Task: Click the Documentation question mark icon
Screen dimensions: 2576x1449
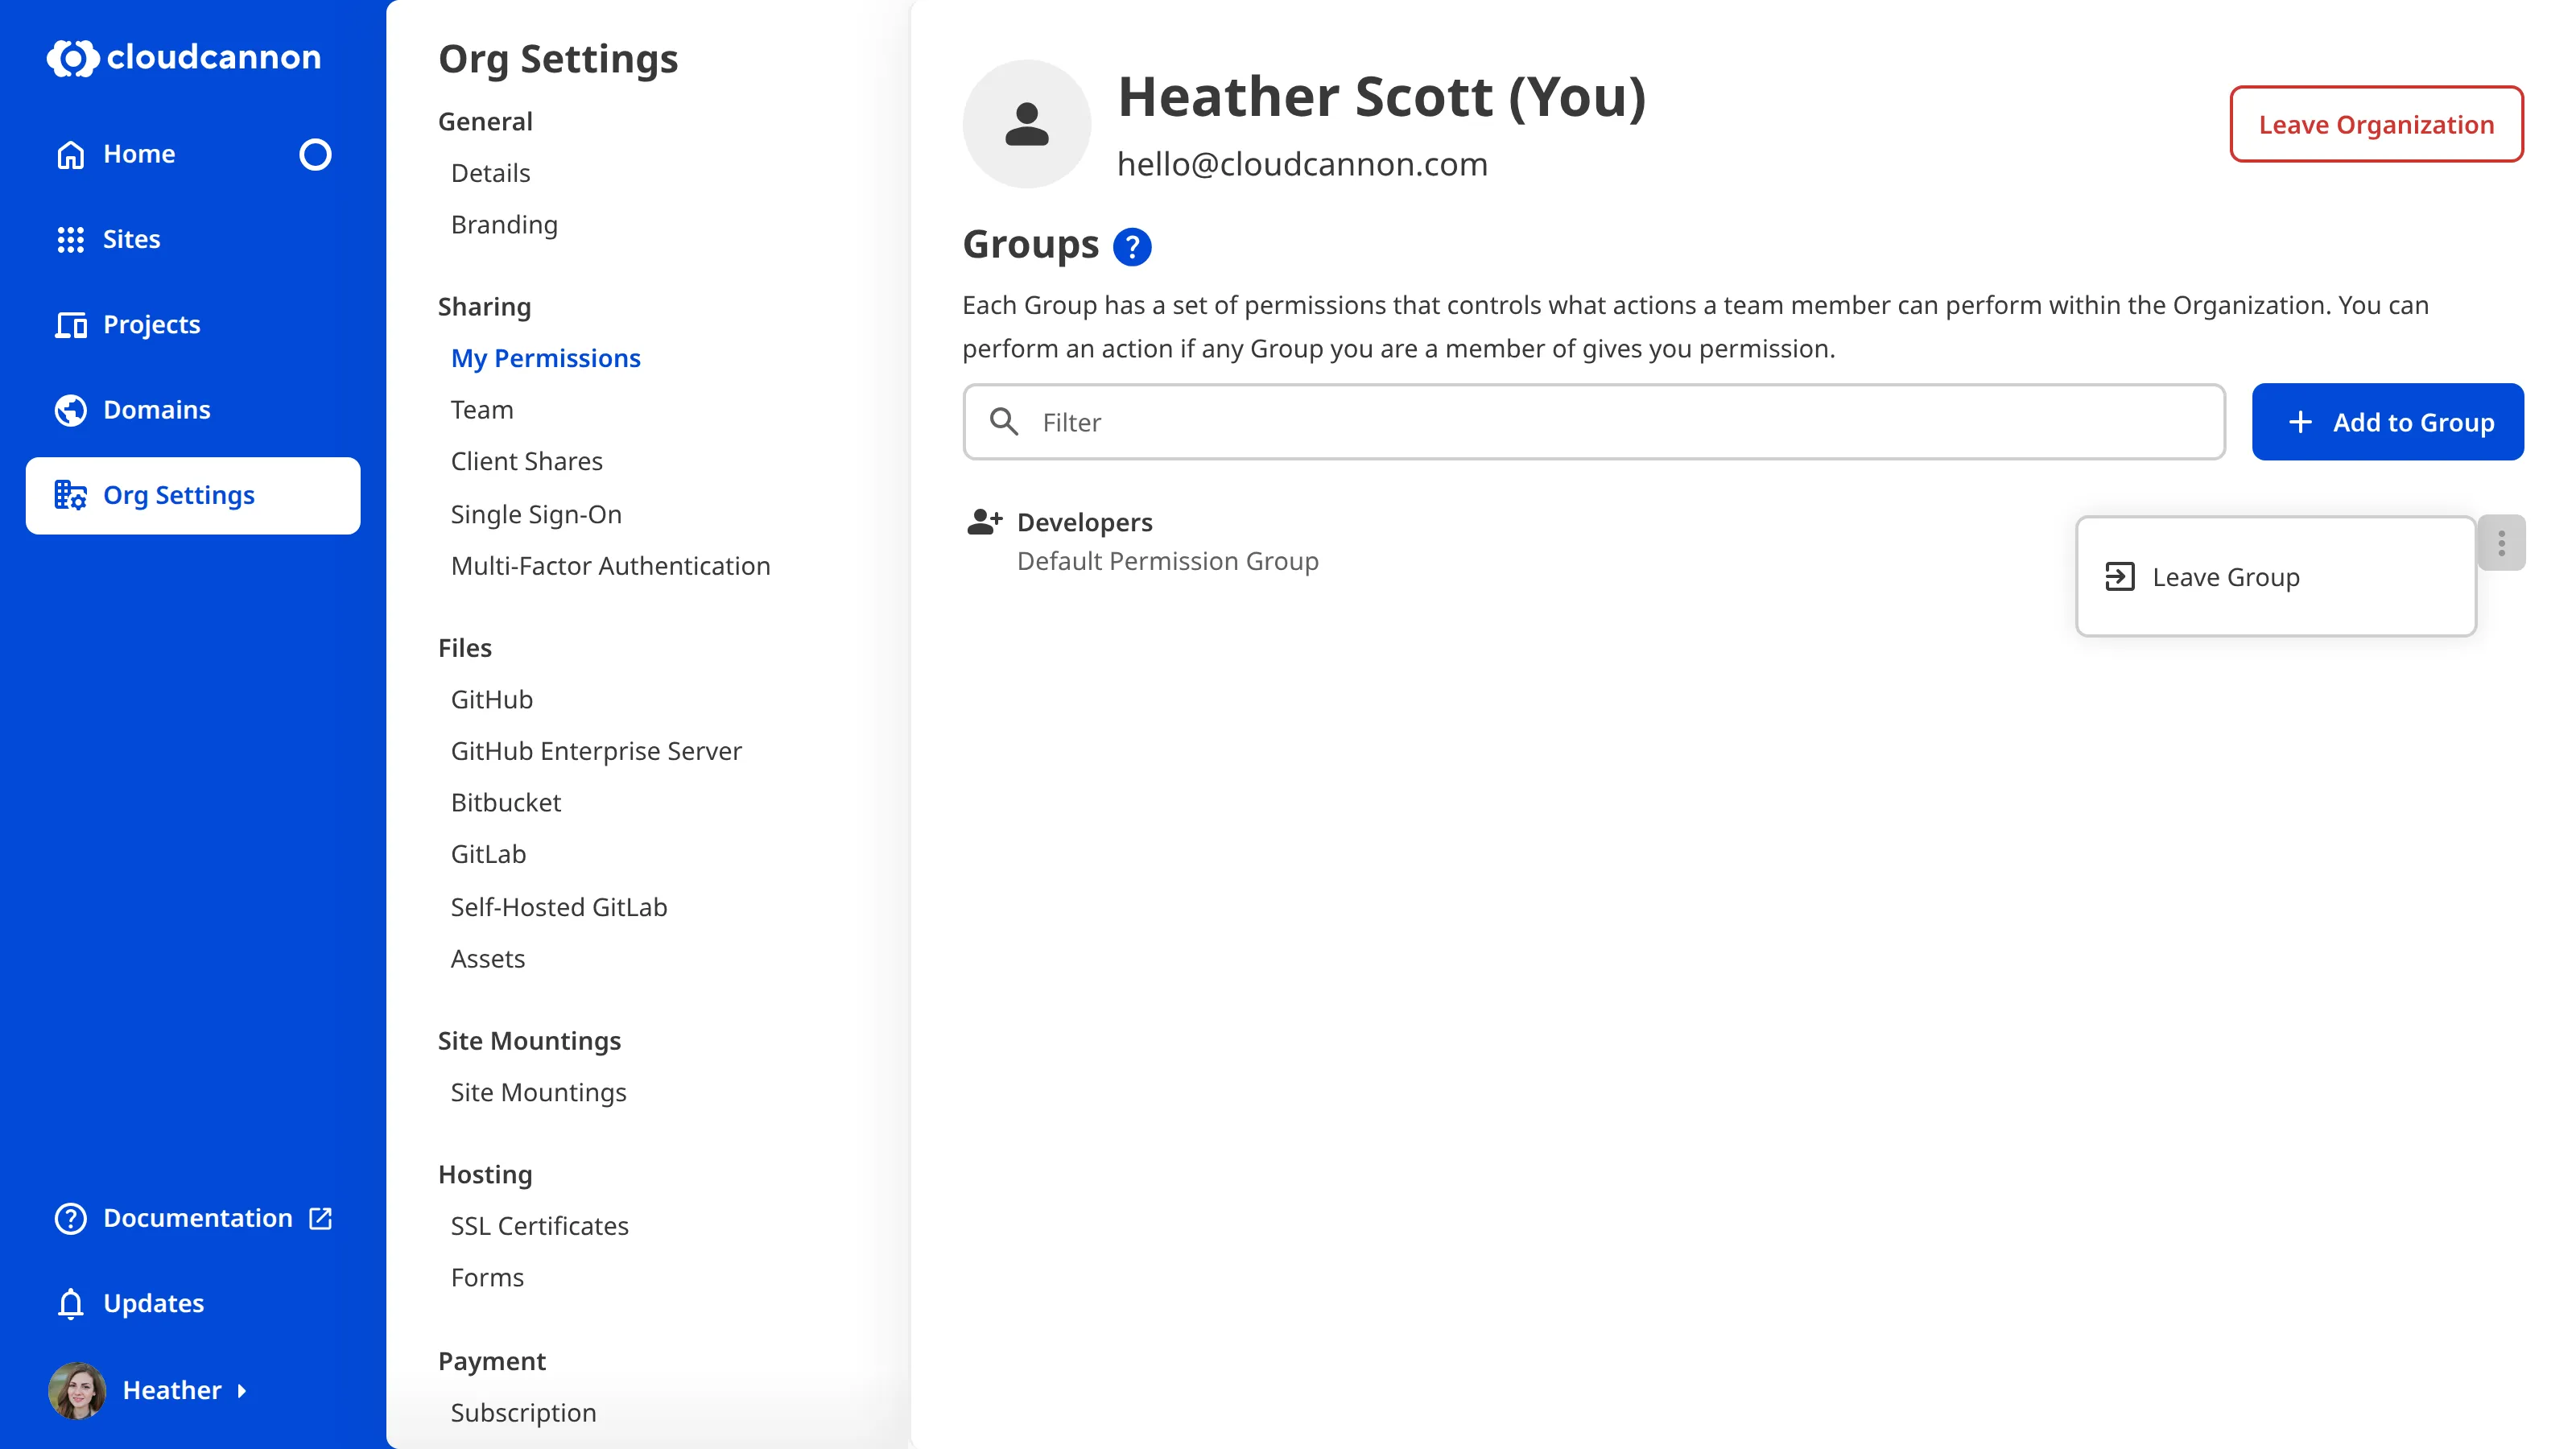Action: [x=71, y=1218]
